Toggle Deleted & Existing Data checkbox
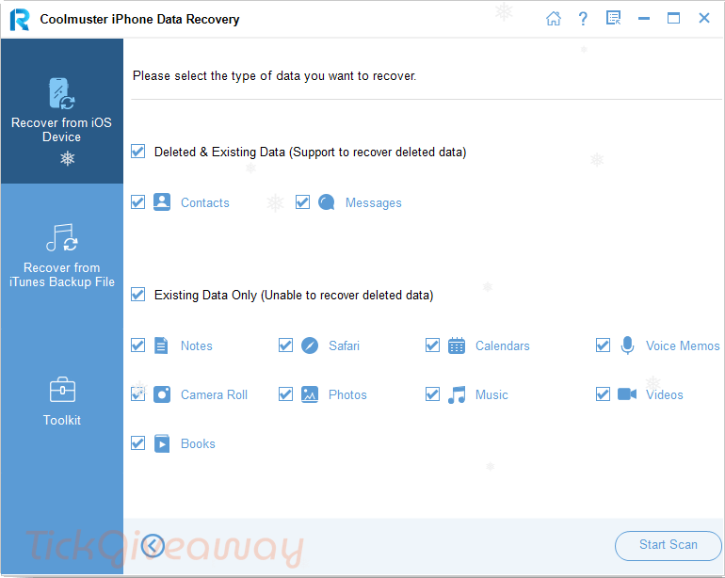725x578 pixels. tap(137, 152)
